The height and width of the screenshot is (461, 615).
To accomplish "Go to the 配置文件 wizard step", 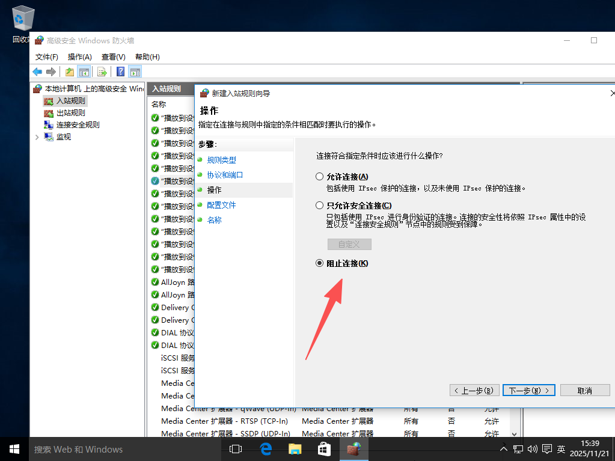I will pos(221,205).
